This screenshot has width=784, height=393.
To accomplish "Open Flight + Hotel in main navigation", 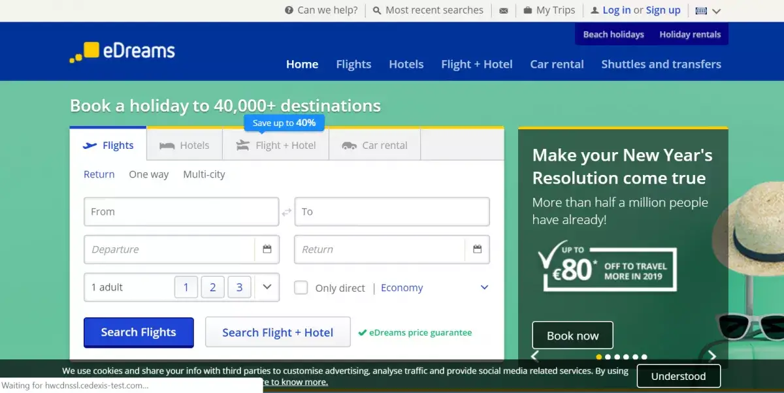I will tap(477, 64).
